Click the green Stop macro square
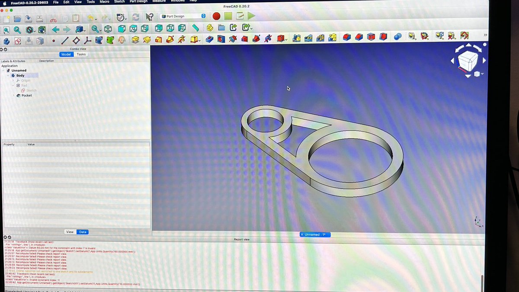The image size is (519, 292). [x=228, y=16]
